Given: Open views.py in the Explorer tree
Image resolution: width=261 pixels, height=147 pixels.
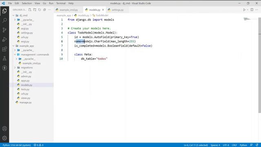Looking at the screenshot, I should tap(26, 98).
